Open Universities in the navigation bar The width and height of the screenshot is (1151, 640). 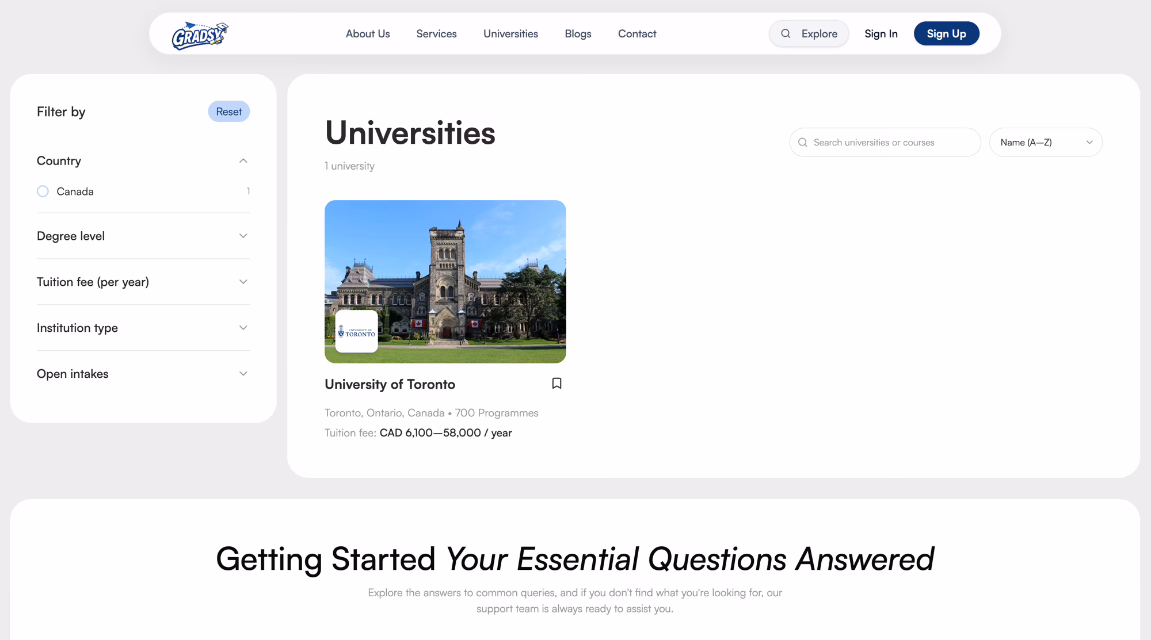click(510, 34)
